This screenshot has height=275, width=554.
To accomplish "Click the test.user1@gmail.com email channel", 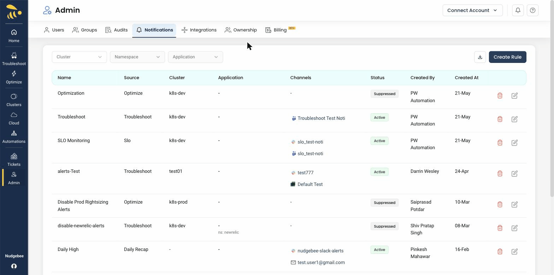I will (318, 263).
